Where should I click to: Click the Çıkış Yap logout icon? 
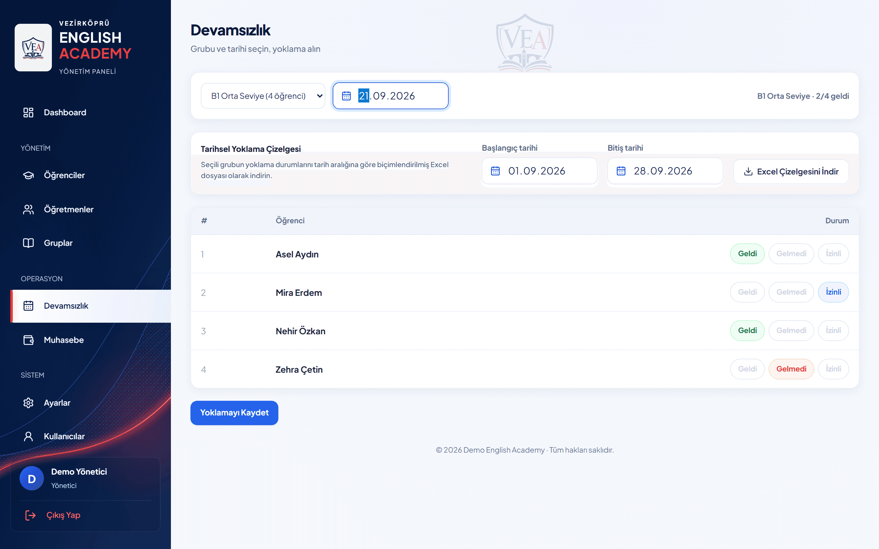click(31, 515)
